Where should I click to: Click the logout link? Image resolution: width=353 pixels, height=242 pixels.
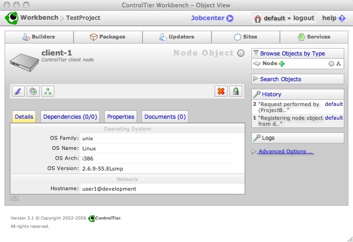click(x=304, y=18)
